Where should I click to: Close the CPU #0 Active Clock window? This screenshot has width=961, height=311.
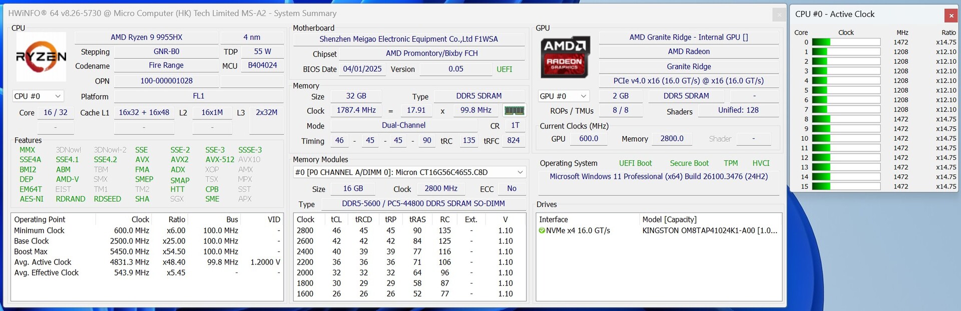point(951,15)
